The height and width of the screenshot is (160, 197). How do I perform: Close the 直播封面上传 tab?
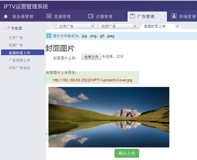(177, 26)
